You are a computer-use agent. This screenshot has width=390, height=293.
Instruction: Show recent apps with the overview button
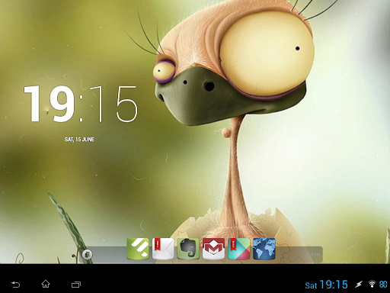(76, 285)
